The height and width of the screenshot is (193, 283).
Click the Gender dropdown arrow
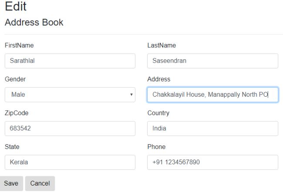131,95
